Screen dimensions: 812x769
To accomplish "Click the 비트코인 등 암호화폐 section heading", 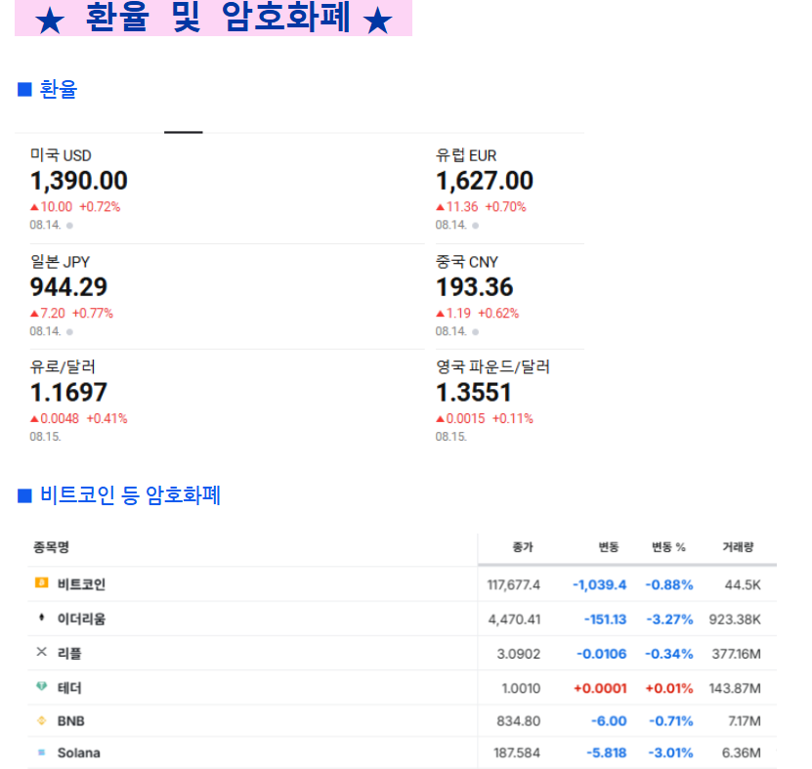I will coord(131,495).
